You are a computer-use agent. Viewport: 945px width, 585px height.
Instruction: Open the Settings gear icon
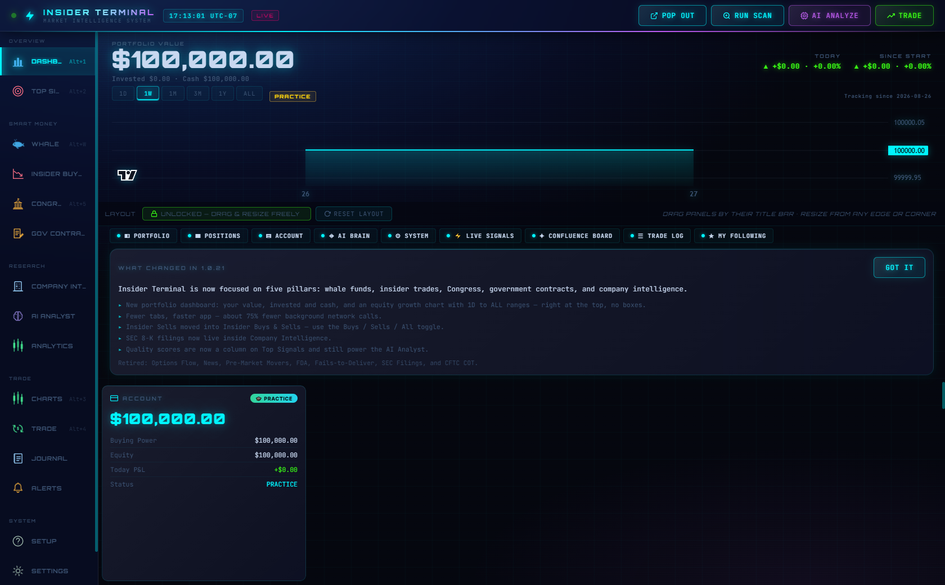click(x=18, y=571)
